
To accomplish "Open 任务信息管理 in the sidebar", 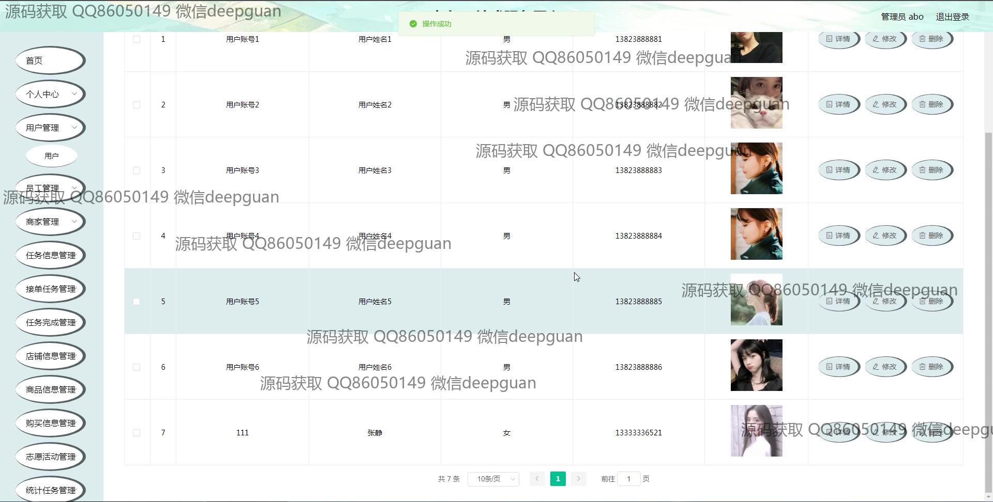I will [x=50, y=255].
